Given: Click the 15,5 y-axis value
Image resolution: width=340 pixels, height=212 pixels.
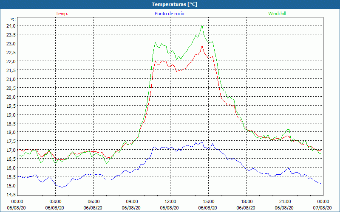Looking at the screenshot, I should [11, 177].
